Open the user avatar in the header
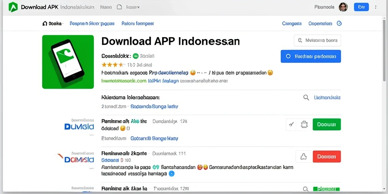This screenshot has width=388, height=194. [x=343, y=7]
